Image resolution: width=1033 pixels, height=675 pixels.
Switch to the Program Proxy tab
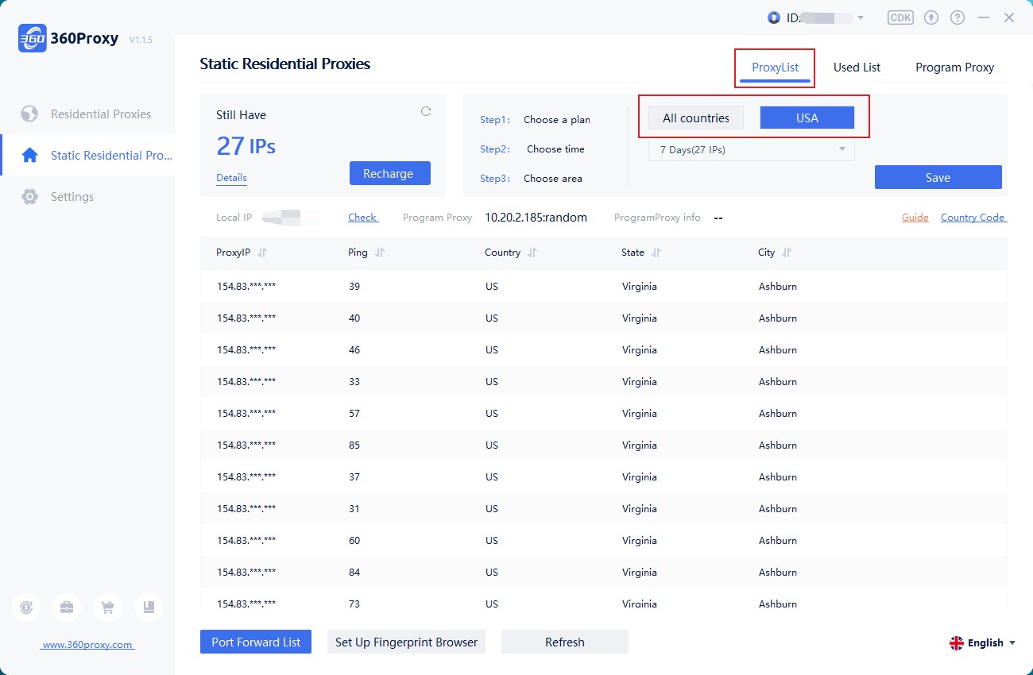click(x=954, y=67)
